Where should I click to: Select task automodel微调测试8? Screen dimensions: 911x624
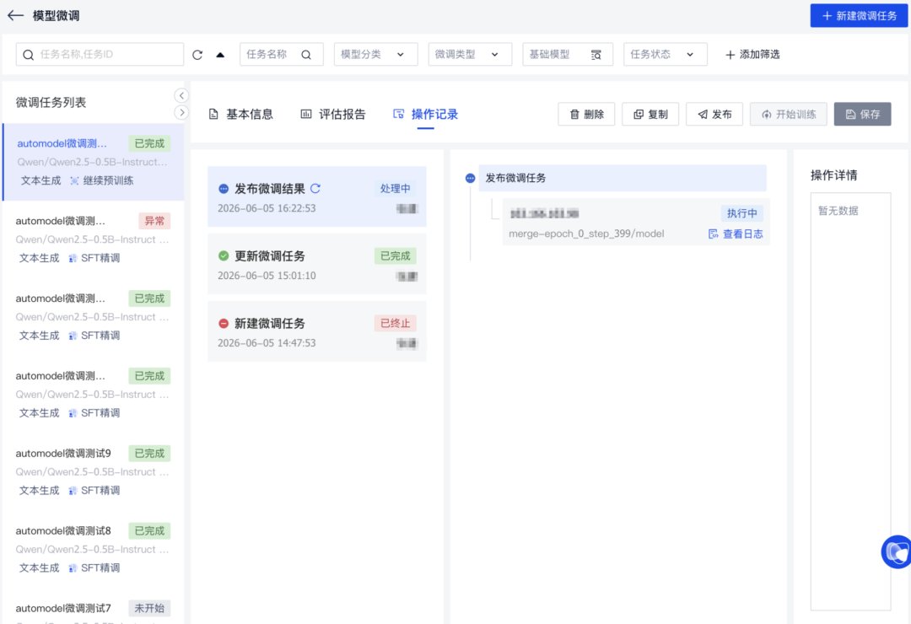click(94, 549)
